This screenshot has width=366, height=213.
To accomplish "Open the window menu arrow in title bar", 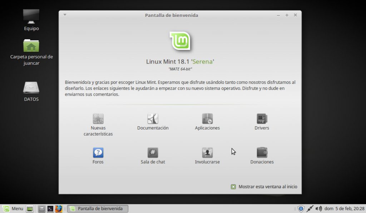I will click(x=65, y=15).
